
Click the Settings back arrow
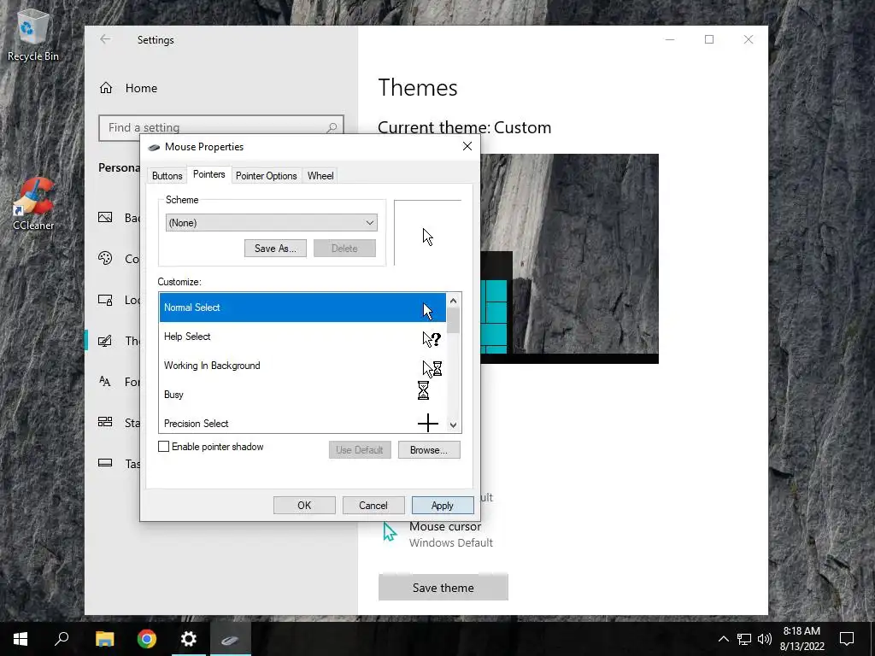pyautogui.click(x=105, y=39)
